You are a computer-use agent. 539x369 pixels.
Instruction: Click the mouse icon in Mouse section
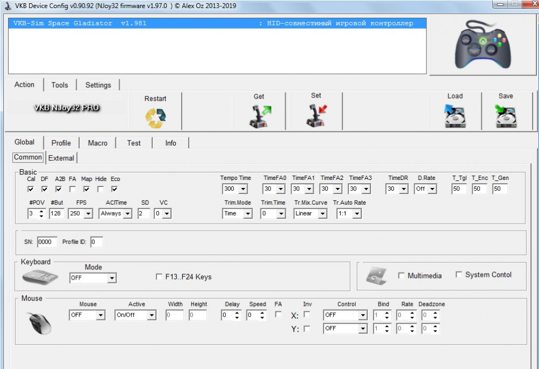[39, 322]
